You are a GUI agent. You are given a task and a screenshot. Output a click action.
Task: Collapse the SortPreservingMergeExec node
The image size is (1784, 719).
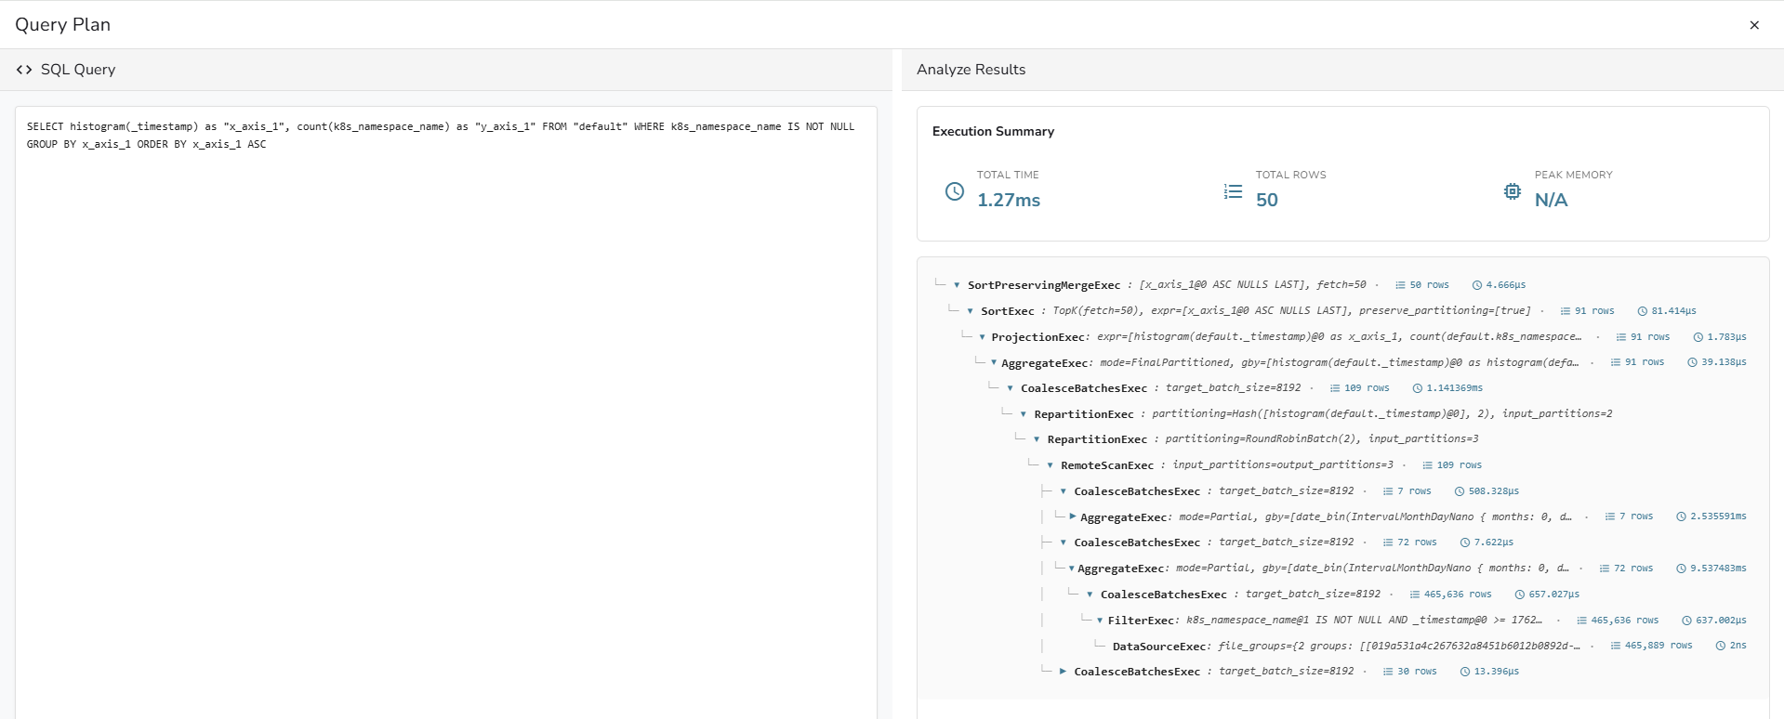click(x=957, y=285)
